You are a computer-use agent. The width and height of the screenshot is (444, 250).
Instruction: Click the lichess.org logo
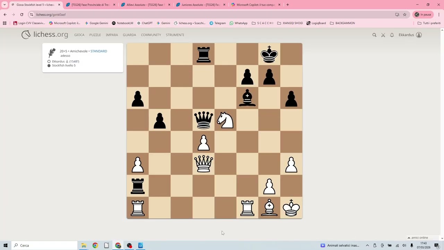click(44, 34)
